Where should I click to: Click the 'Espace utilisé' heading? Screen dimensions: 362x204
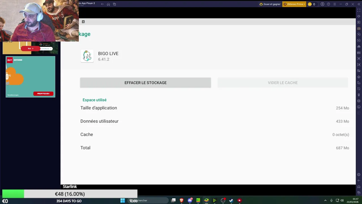click(94, 100)
